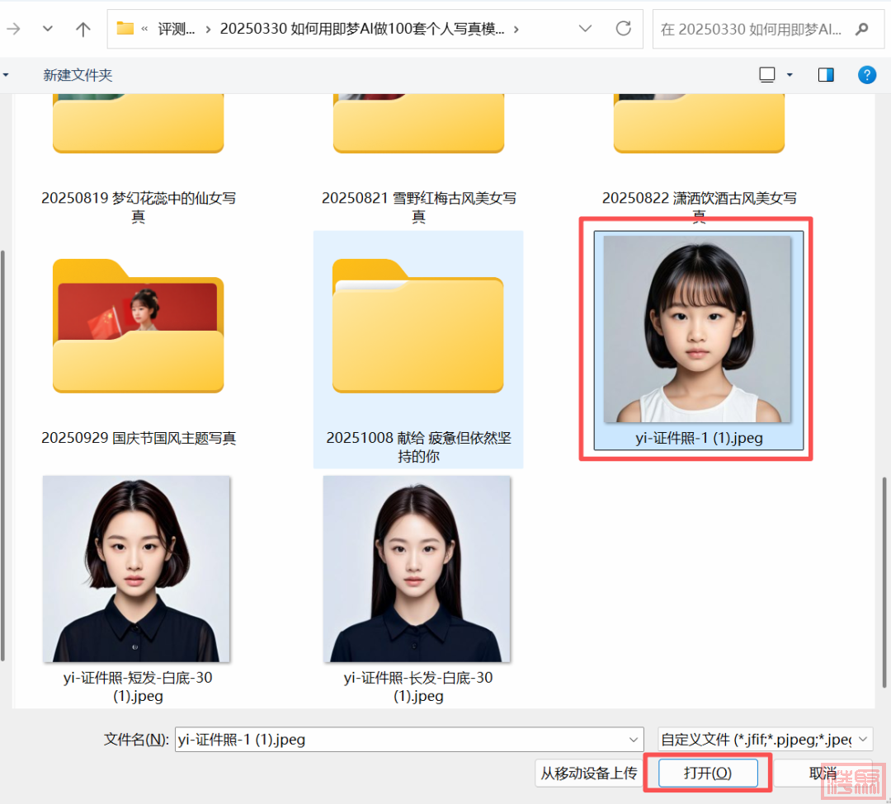Viewport: 891px width, 804px height.
Task: Select the yi-证件照-短发-白底-30 image
Action: coord(137,570)
